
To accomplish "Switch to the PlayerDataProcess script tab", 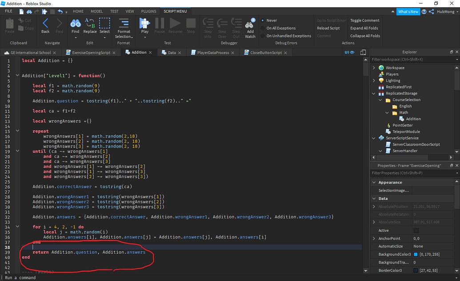I will pyautogui.click(x=213, y=53).
